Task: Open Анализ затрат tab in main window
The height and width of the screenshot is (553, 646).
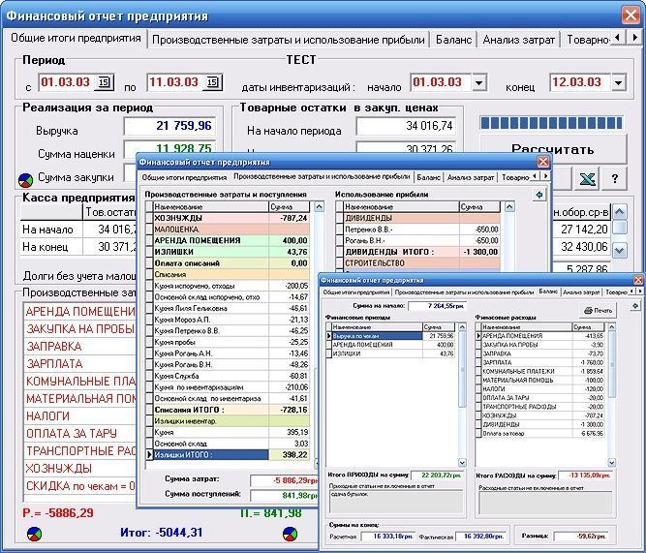Action: [x=519, y=40]
